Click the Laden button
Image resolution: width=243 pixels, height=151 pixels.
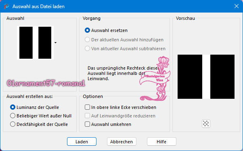click(82, 142)
